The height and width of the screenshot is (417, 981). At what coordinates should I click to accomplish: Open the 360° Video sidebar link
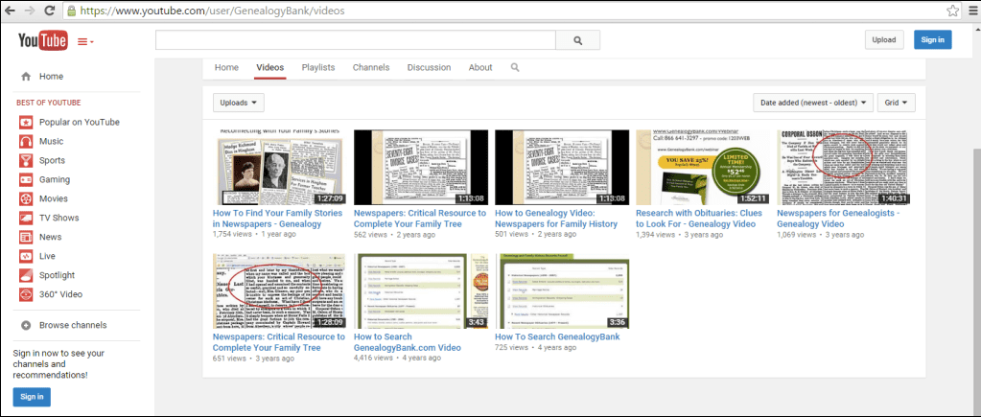pos(60,294)
